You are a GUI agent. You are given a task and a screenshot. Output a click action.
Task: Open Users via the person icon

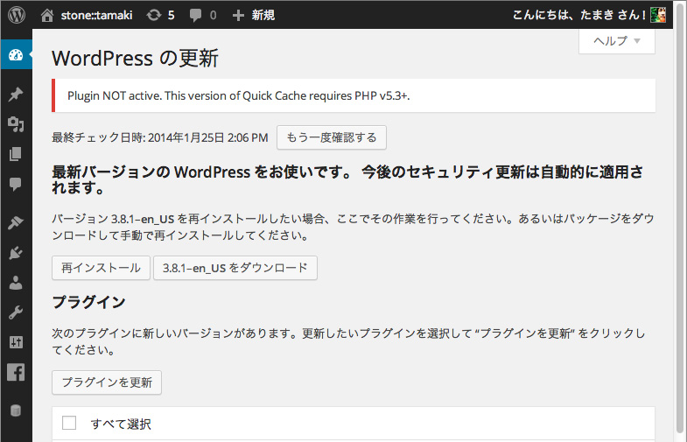click(x=16, y=283)
